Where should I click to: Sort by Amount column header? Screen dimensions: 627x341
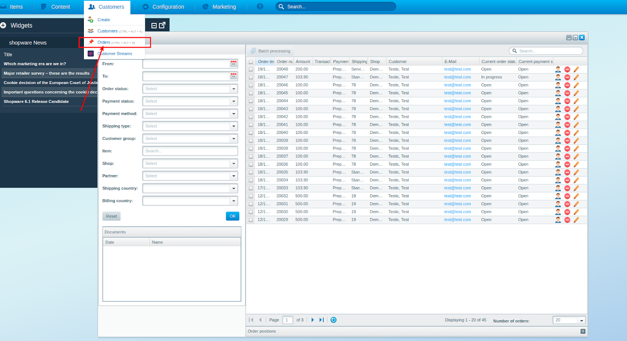tap(303, 61)
